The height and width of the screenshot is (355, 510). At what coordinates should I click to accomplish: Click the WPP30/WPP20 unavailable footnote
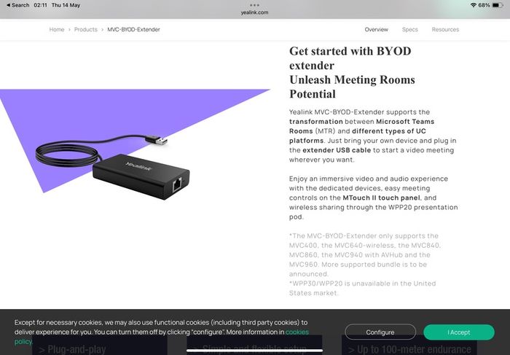click(x=362, y=288)
